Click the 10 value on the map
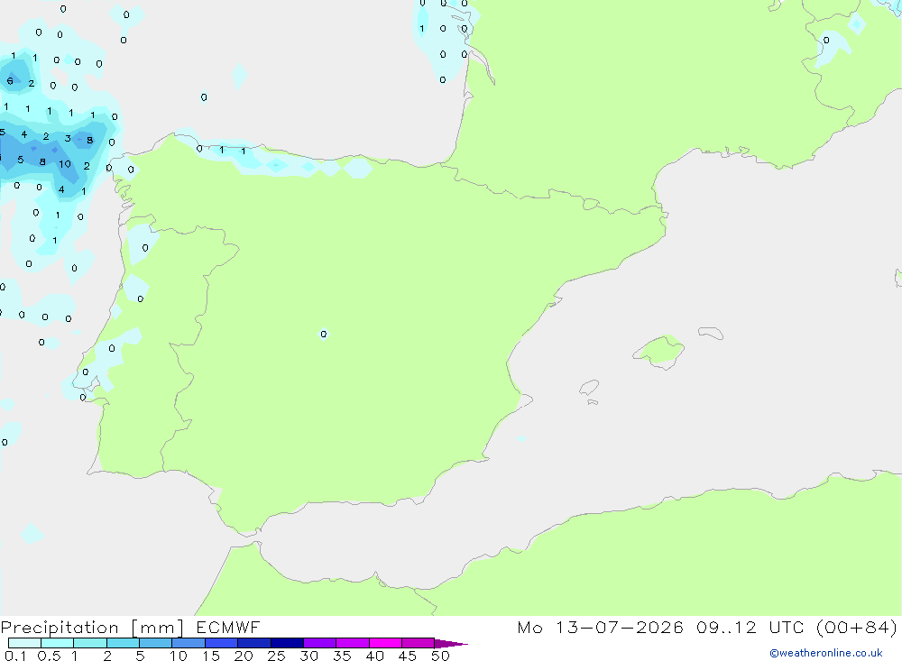 point(65,164)
